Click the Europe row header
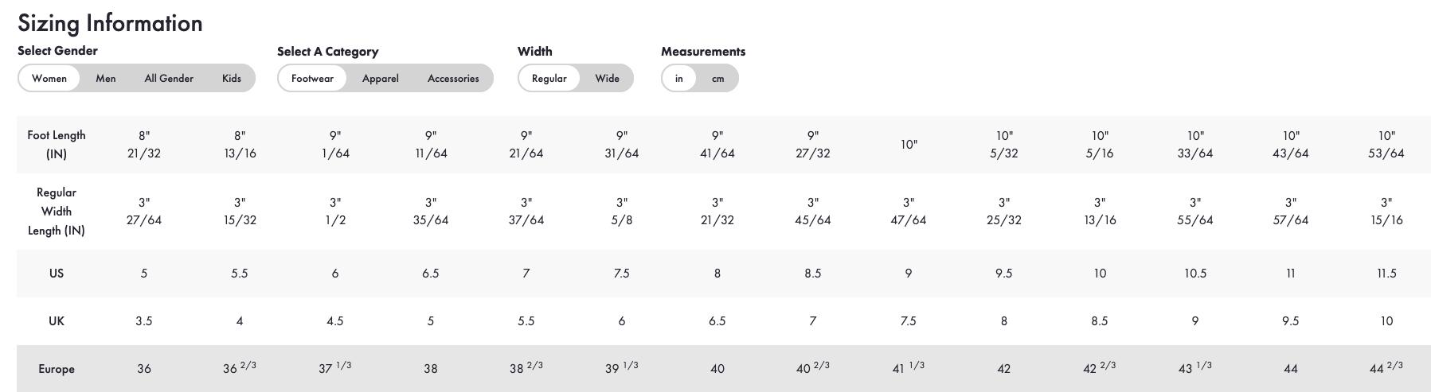 coord(57,369)
